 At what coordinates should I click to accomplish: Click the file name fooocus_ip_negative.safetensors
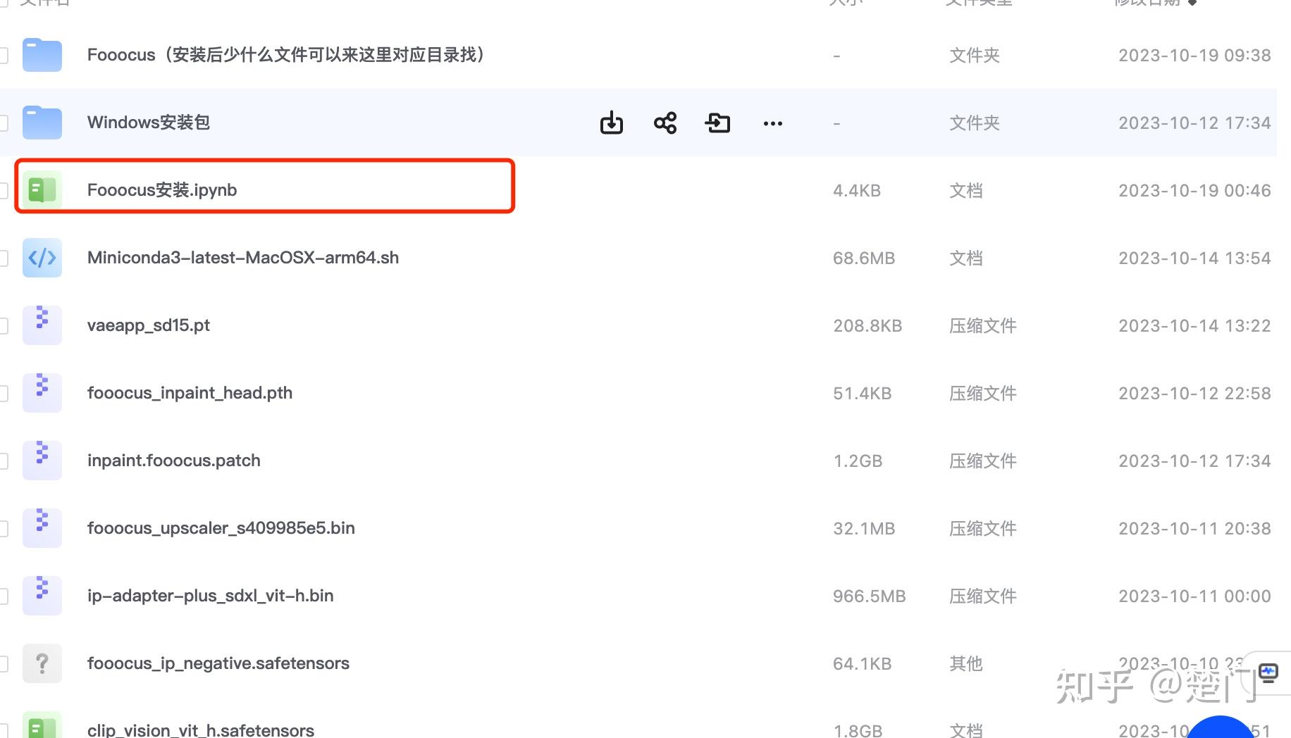point(218,663)
